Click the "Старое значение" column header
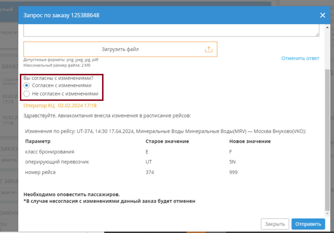 coord(167,141)
